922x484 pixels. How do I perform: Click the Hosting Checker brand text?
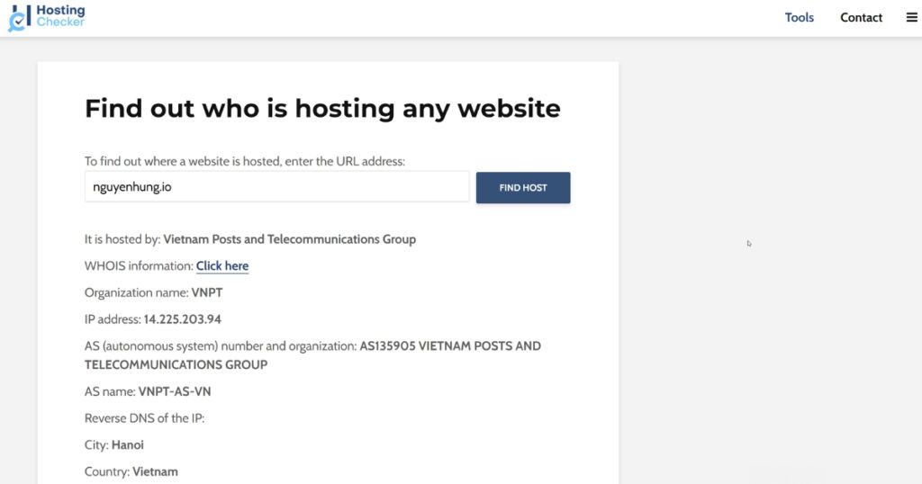60,16
